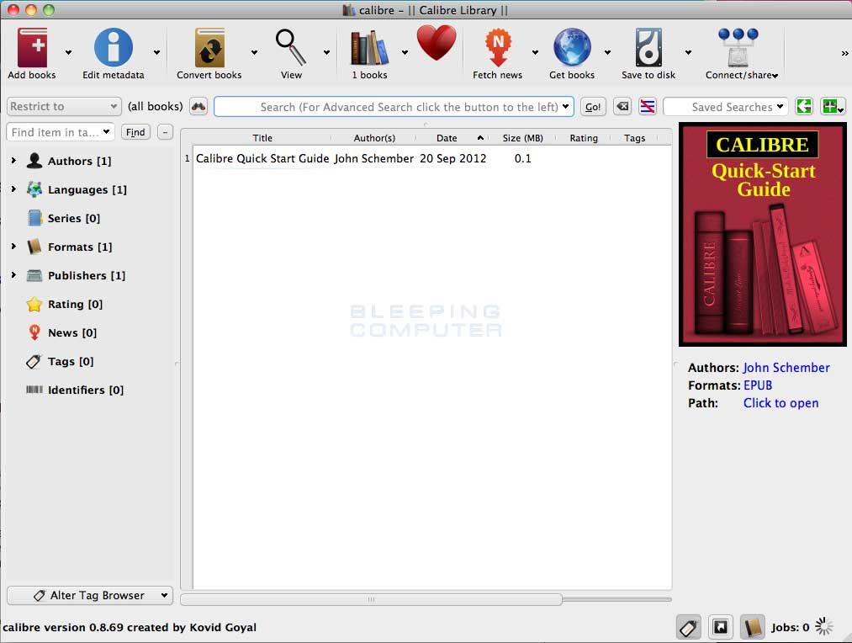Expand the Authors section in Tag Browser
This screenshot has width=852, height=643.
[13, 161]
